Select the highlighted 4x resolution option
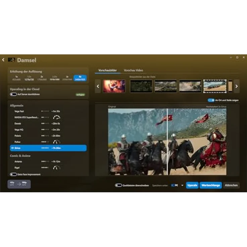This screenshot has height=247, width=247. click(80, 78)
